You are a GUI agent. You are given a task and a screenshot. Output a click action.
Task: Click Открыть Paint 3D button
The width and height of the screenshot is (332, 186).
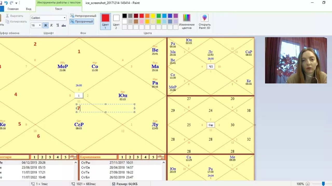[205, 21]
